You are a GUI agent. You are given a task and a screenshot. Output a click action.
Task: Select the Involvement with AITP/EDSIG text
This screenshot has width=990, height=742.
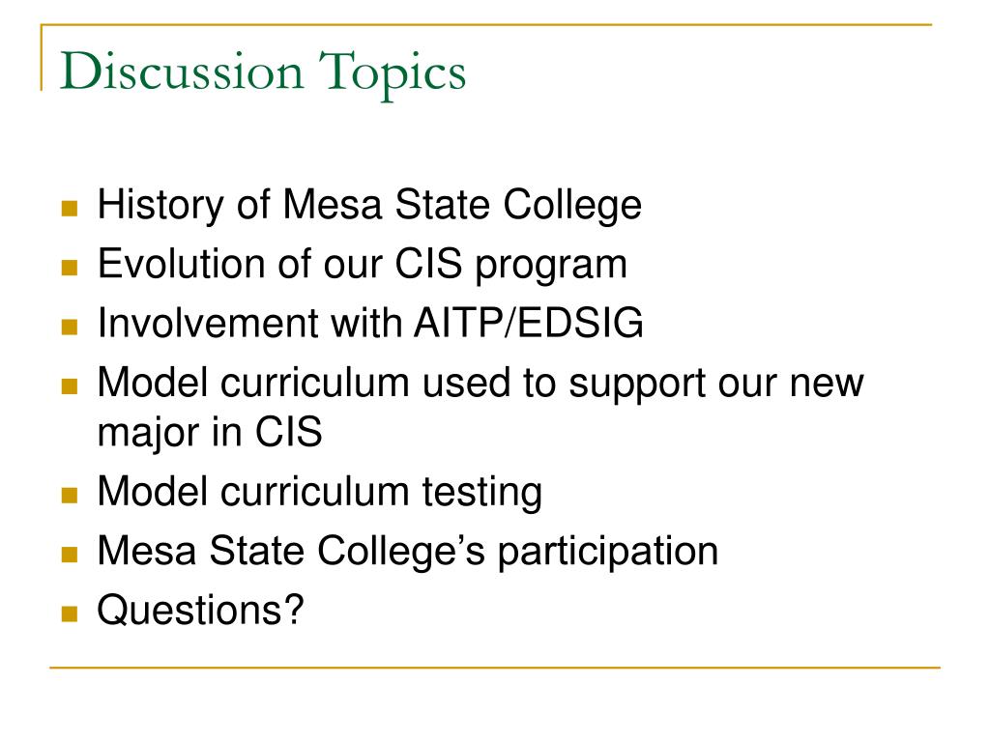click(370, 323)
